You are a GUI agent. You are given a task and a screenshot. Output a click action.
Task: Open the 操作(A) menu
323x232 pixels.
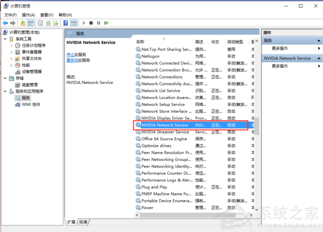28,15
